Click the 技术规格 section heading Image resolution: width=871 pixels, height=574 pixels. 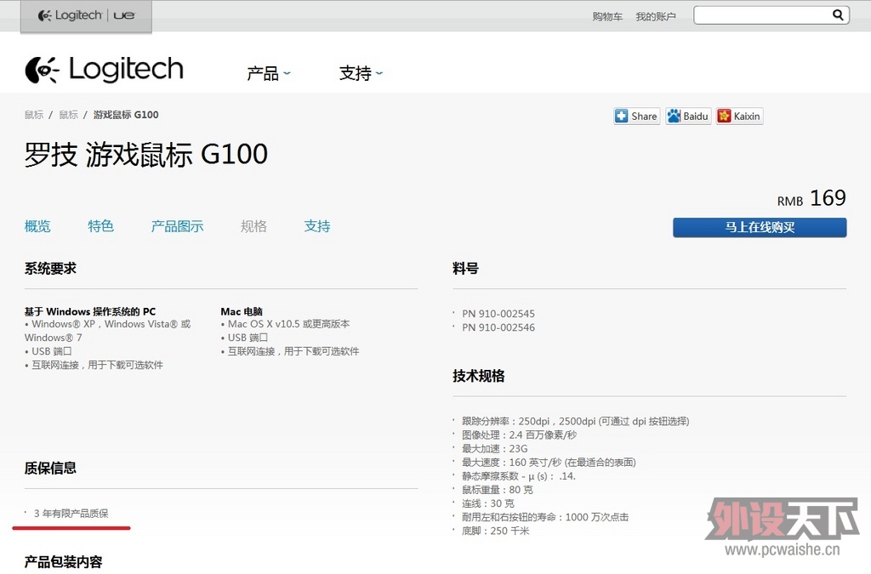pyautogui.click(x=478, y=376)
